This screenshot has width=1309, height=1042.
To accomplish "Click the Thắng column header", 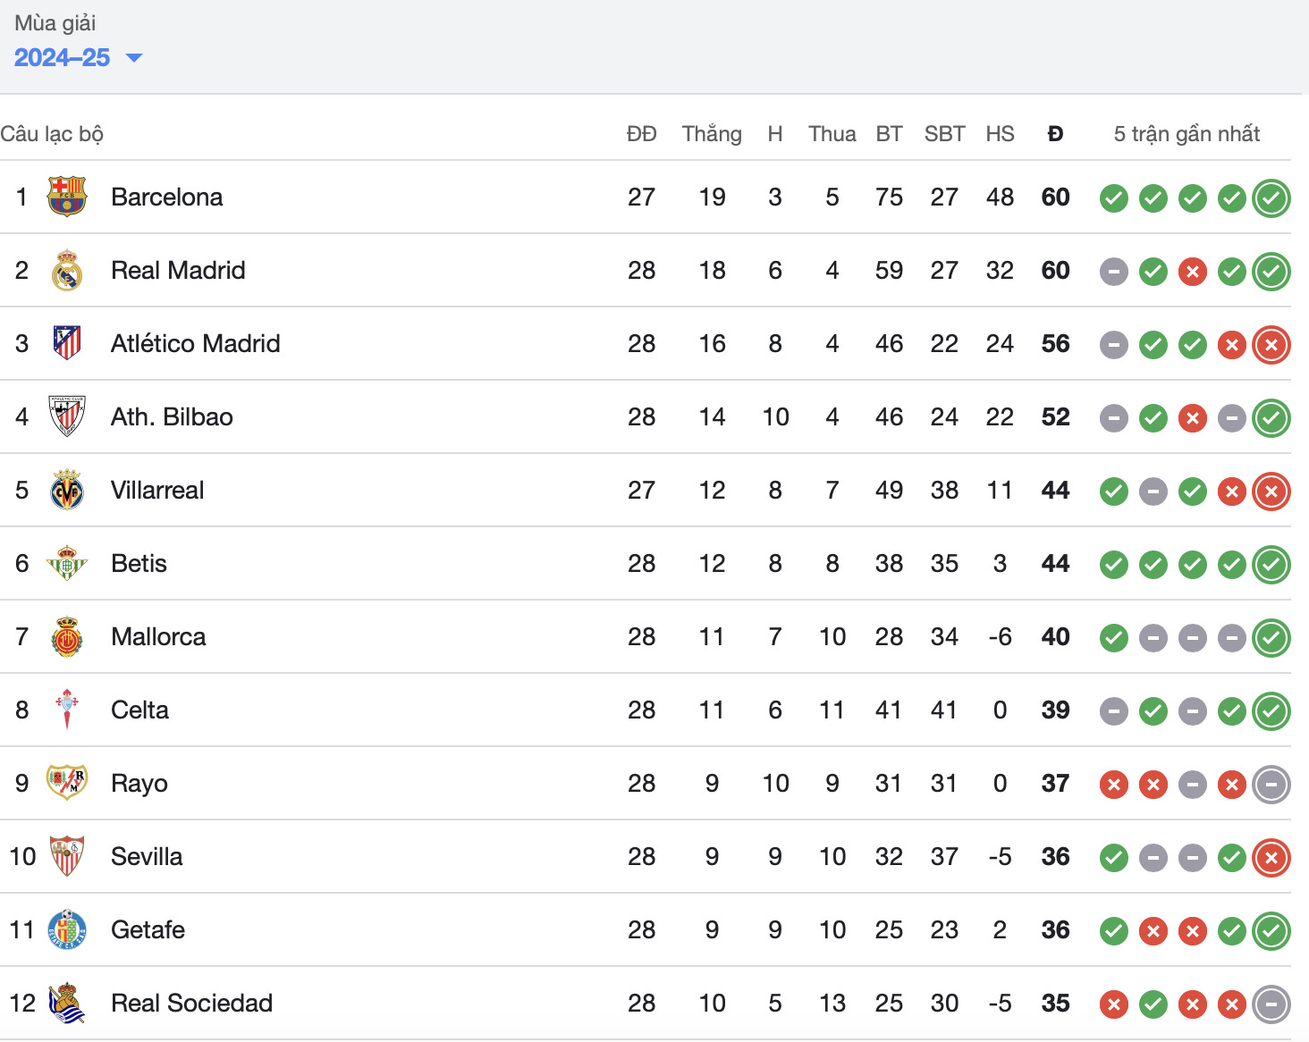I will click(712, 134).
